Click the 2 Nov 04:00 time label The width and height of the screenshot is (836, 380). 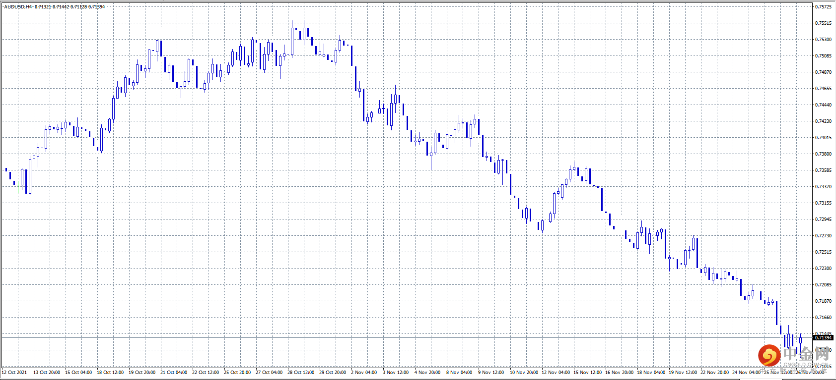[364, 373]
